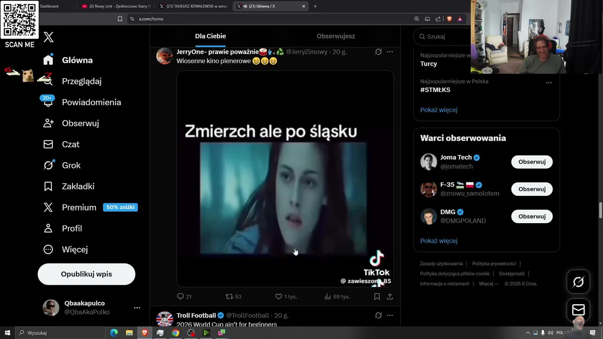The width and height of the screenshot is (603, 339).
Task: Open Dostępność link
Action: tap(512, 274)
